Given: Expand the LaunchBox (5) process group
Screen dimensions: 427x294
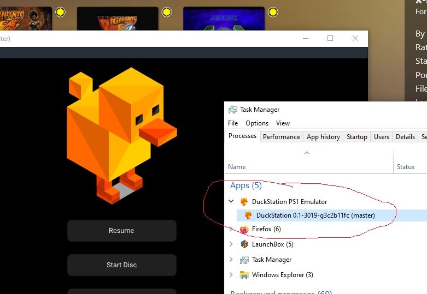Looking at the screenshot, I should [231, 244].
